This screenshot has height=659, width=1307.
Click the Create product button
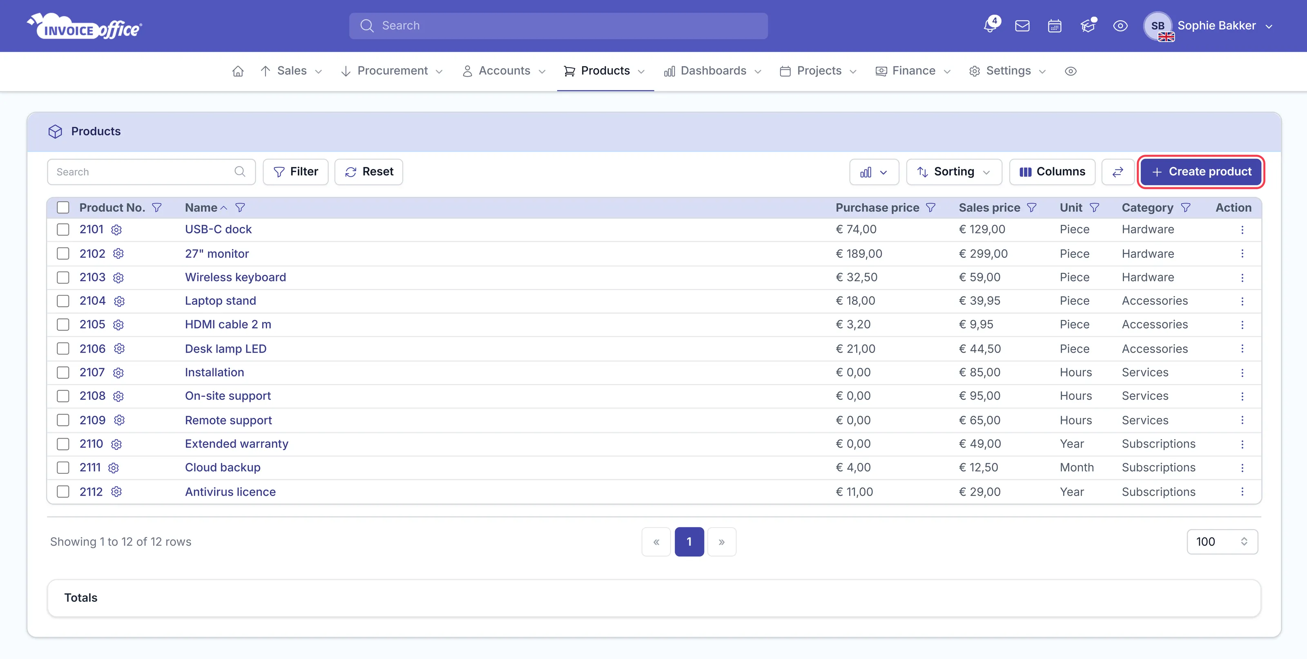pyautogui.click(x=1201, y=172)
